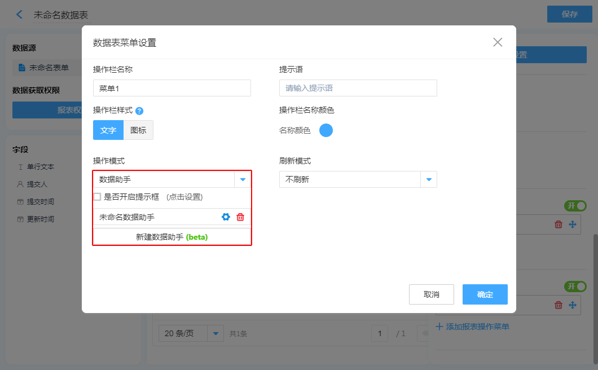This screenshot has height=370, width=598.
Task: Open the 20 条/页 page size dropdown
Action: (x=216, y=333)
